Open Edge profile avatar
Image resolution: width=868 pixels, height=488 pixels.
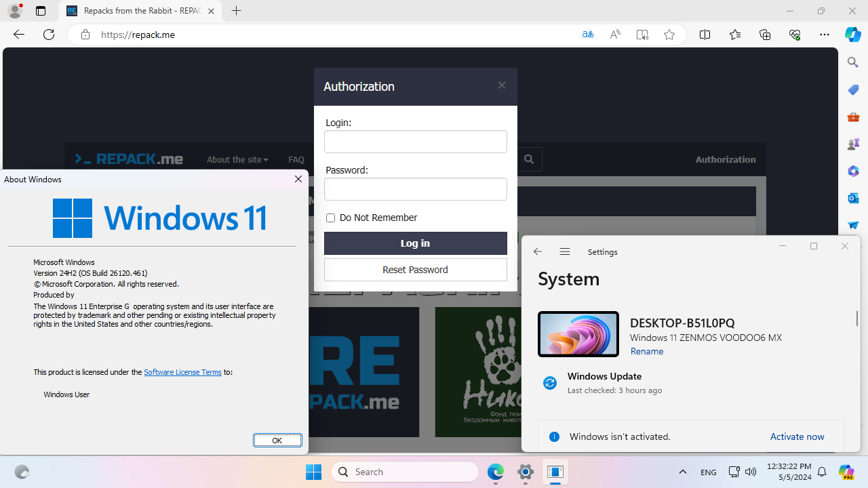tap(15, 11)
